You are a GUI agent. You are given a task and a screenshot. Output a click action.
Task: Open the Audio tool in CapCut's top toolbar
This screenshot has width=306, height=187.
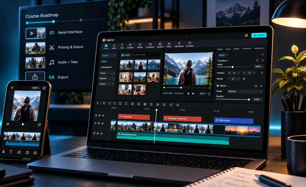pos(114,46)
